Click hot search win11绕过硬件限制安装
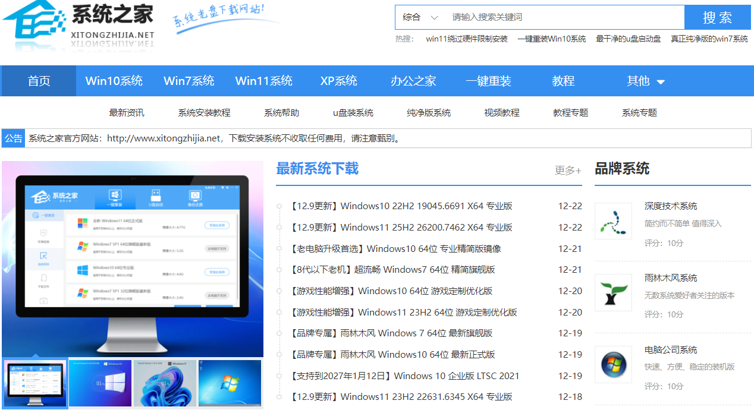 [x=467, y=39]
